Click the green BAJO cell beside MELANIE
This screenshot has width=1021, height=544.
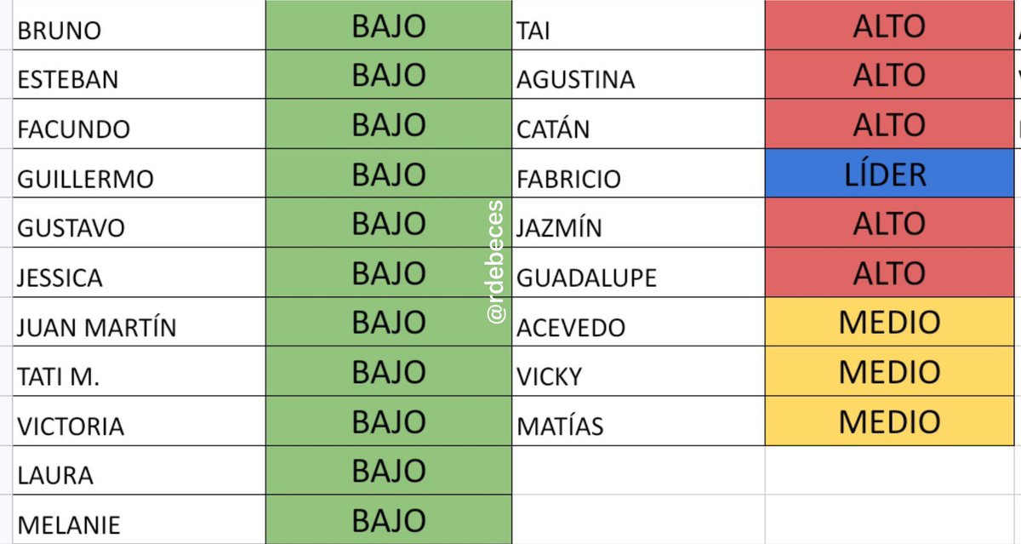coord(389,519)
